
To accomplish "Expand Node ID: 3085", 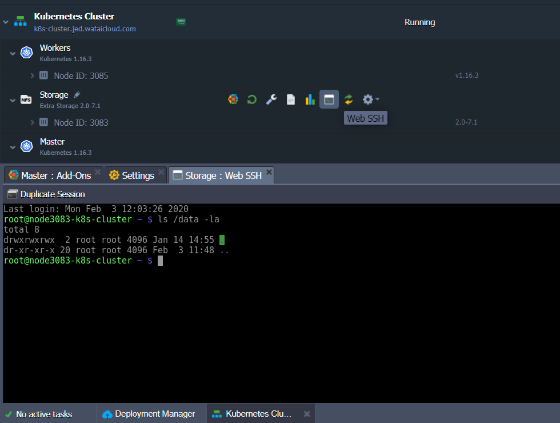I will 32,75.
